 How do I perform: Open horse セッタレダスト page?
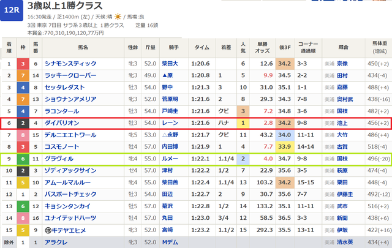[x=65, y=88]
